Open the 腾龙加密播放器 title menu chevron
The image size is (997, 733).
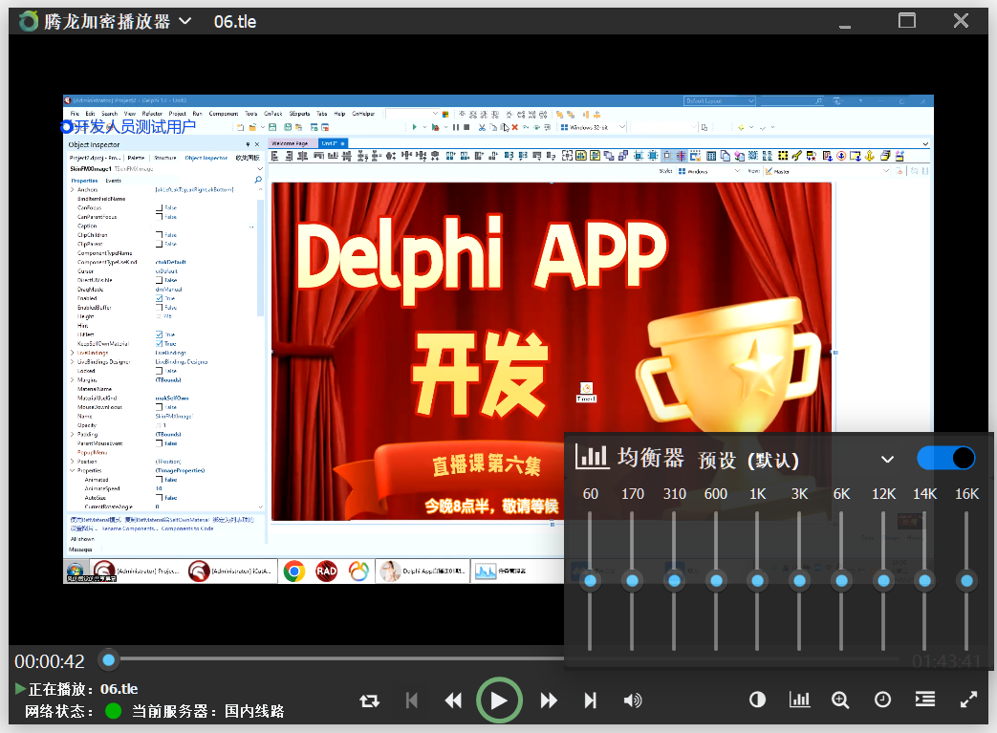[185, 21]
